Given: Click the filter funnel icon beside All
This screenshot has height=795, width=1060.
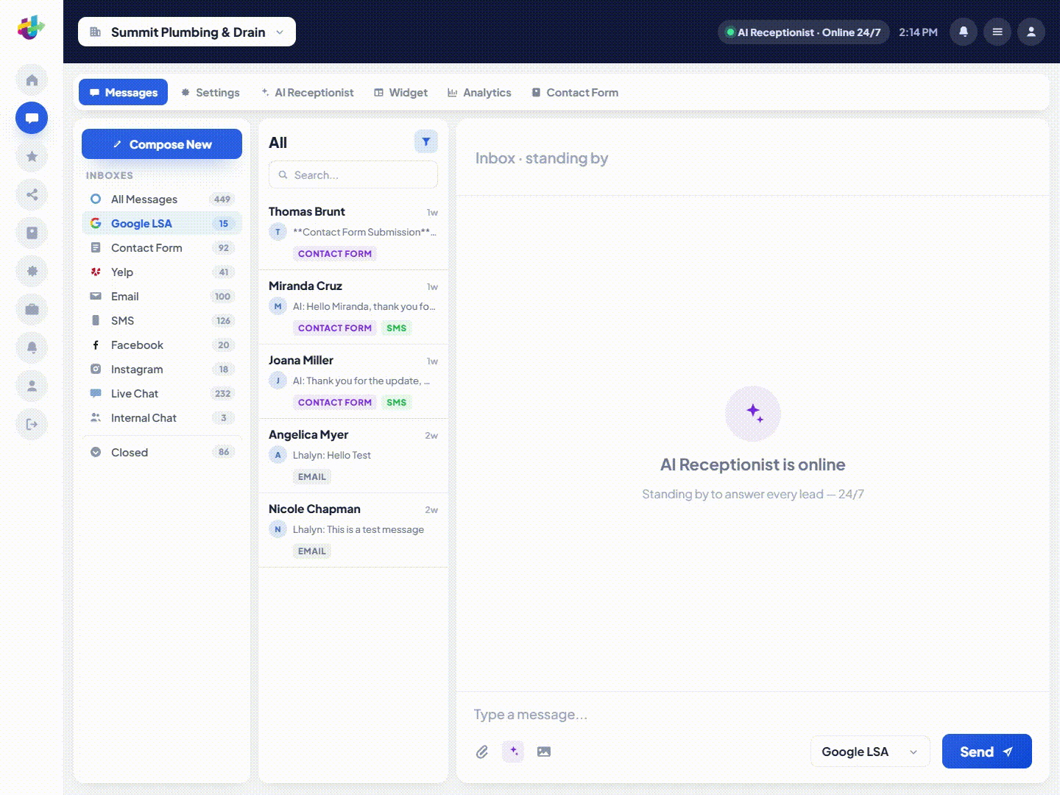Looking at the screenshot, I should pos(426,141).
